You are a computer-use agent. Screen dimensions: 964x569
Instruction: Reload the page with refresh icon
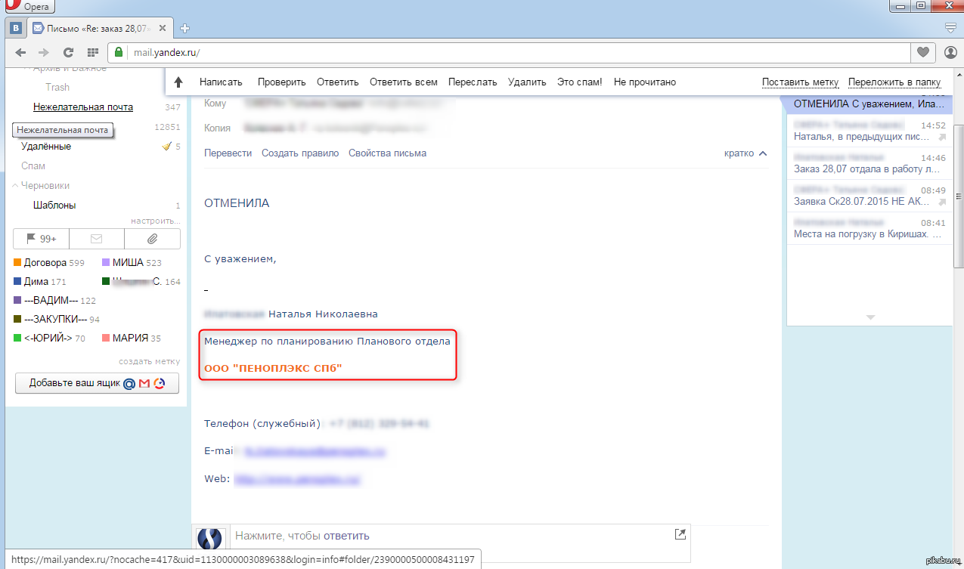(68, 52)
